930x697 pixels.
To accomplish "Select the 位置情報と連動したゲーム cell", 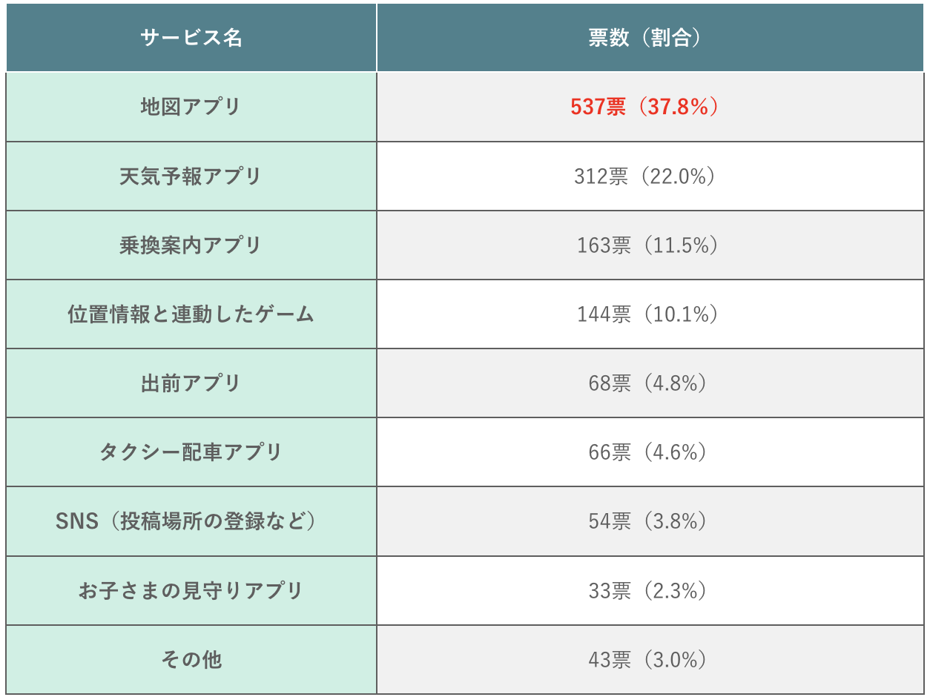I will [x=191, y=314].
